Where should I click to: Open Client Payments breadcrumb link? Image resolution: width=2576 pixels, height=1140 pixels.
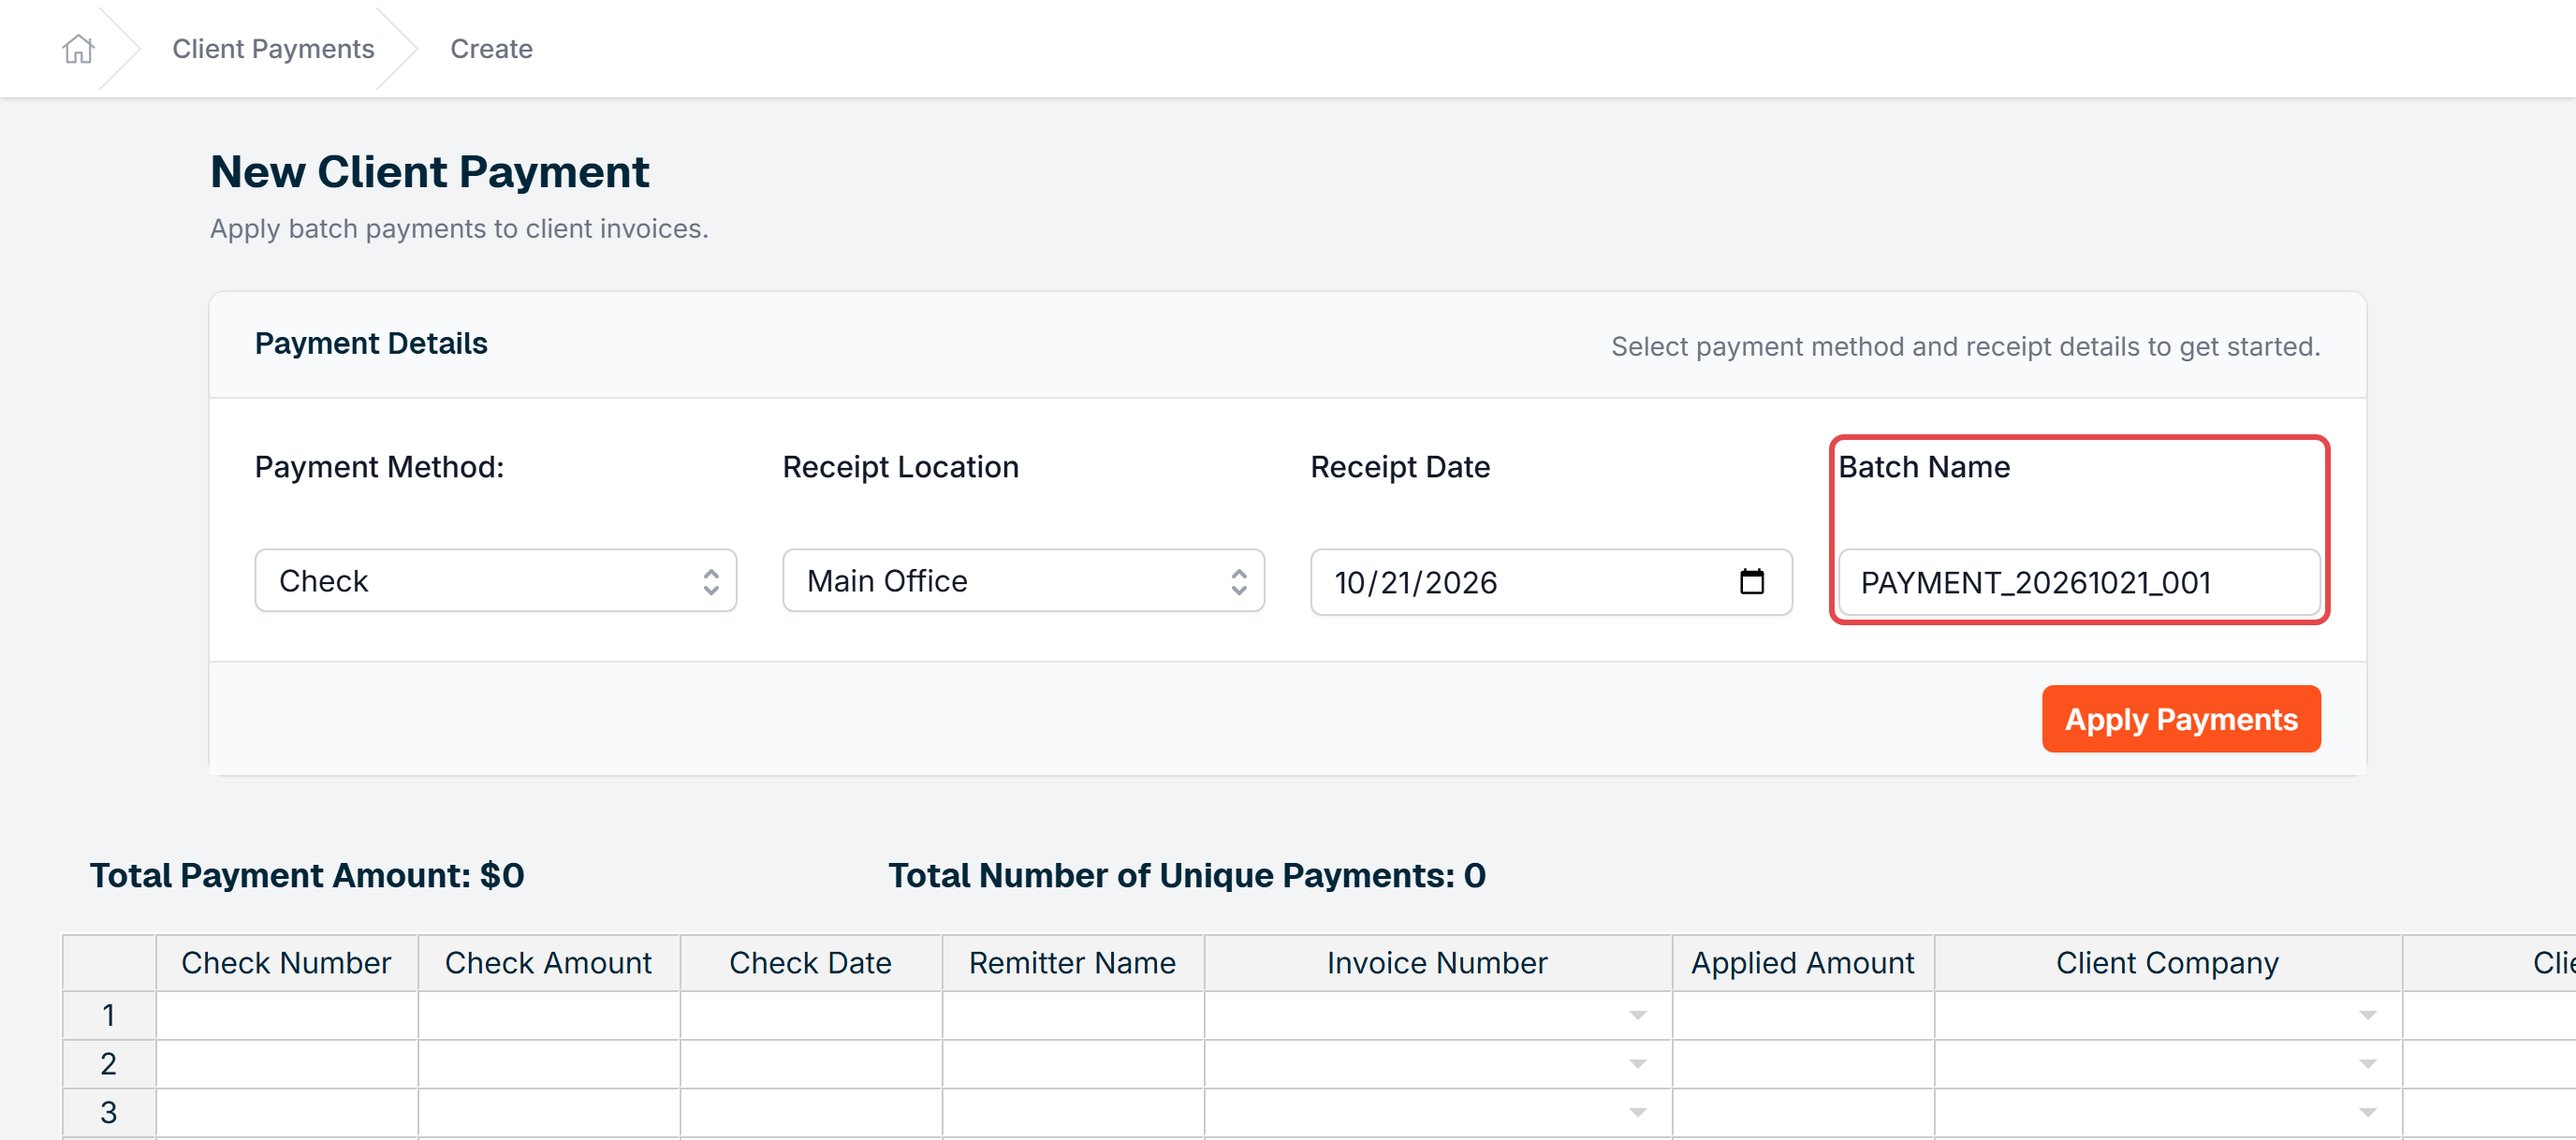coord(273,48)
